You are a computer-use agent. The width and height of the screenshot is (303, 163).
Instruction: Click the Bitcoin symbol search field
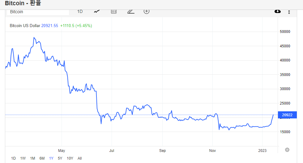[x=38, y=12]
